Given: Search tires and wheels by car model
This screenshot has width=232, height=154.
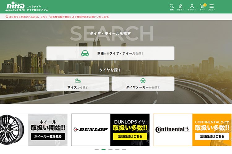Looking at the screenshot, I should click(110, 53).
